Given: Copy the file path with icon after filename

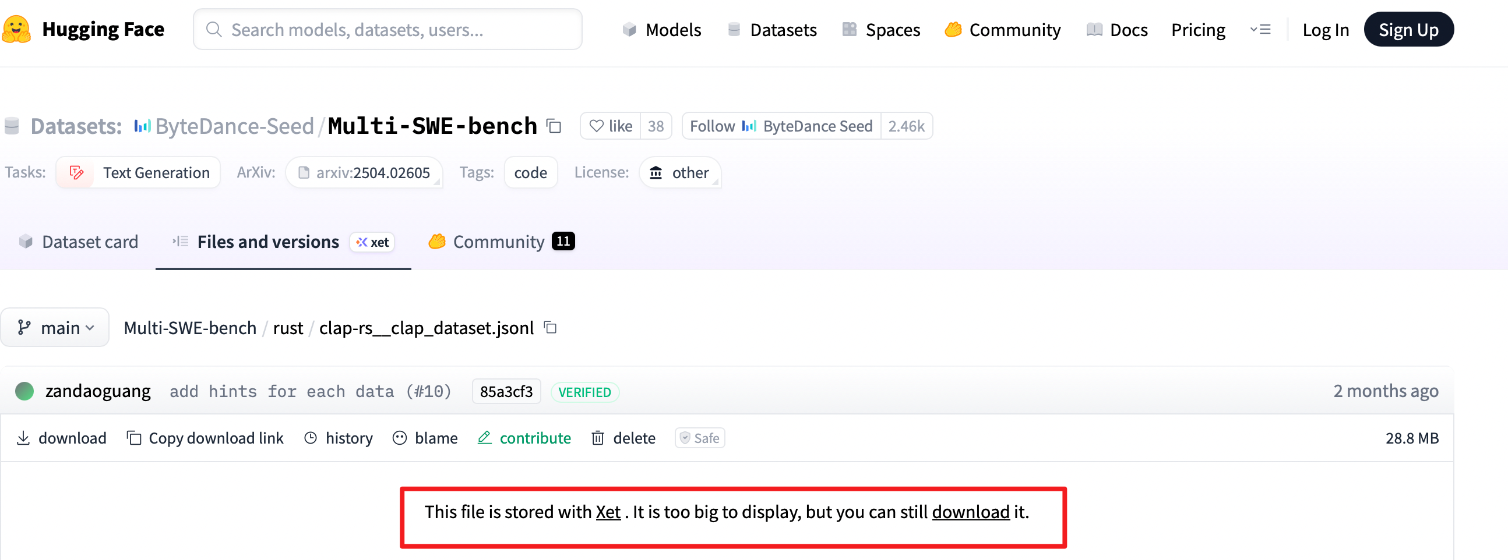Looking at the screenshot, I should 550,327.
